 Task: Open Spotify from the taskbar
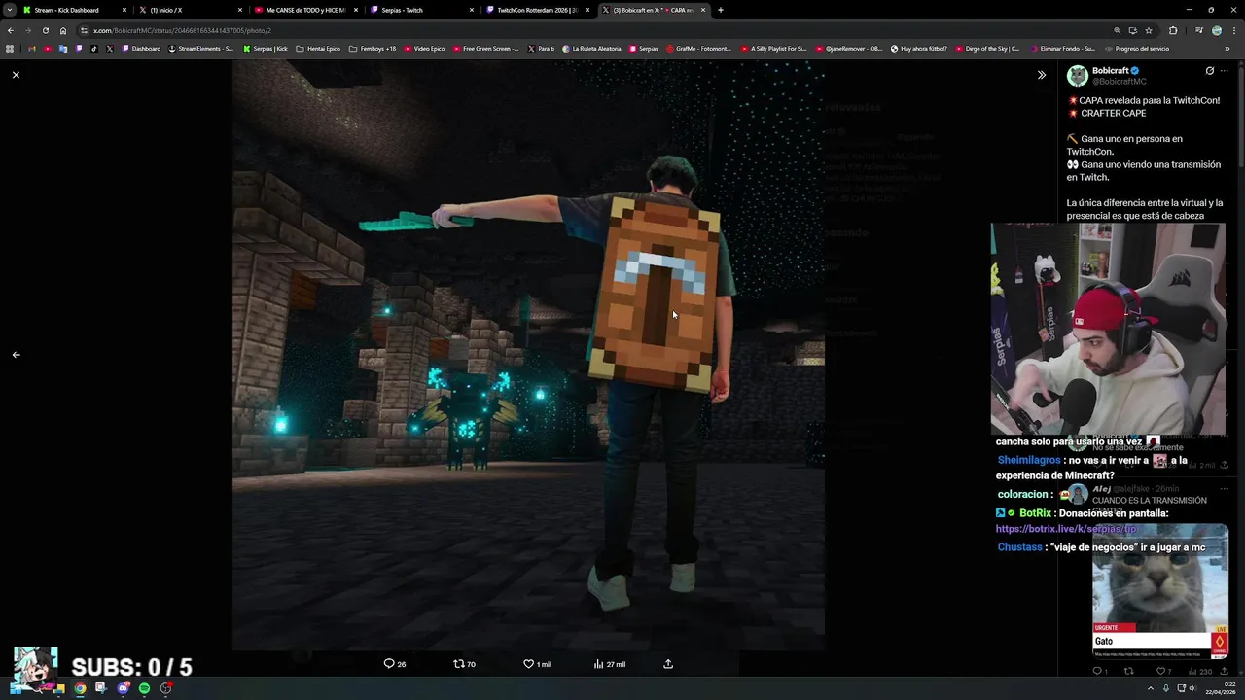pyautogui.click(x=144, y=688)
